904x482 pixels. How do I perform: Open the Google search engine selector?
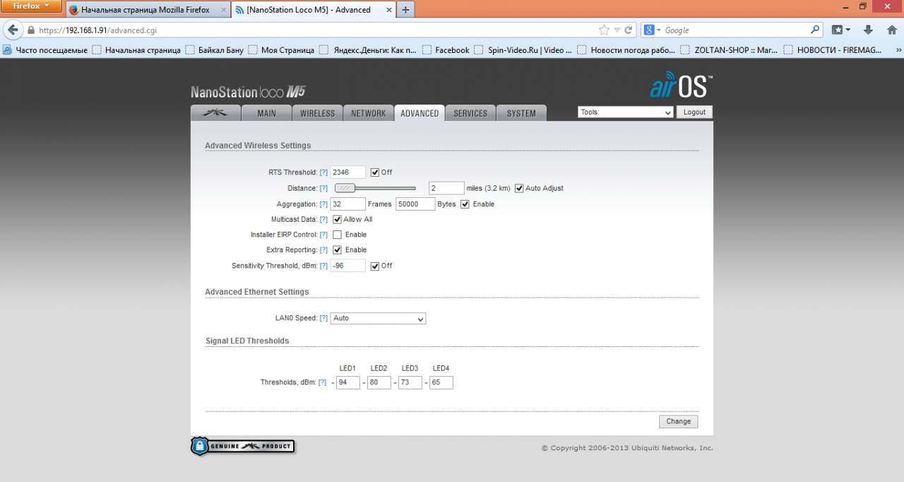(x=652, y=30)
